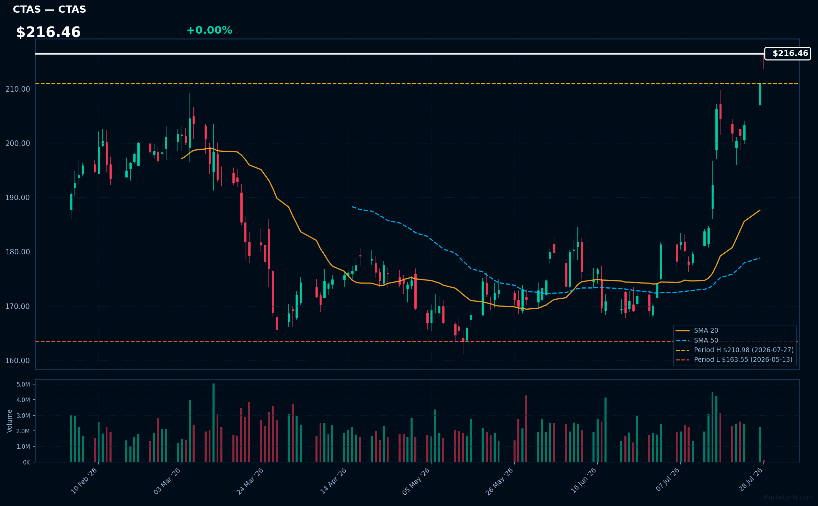Click the 1.0M volume axis label
This screenshot has height=506, width=818.
(23, 447)
